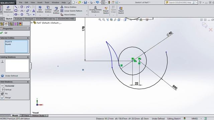Open Display/Delete Relations dropdown arrow

pyautogui.click(x=95, y=15)
